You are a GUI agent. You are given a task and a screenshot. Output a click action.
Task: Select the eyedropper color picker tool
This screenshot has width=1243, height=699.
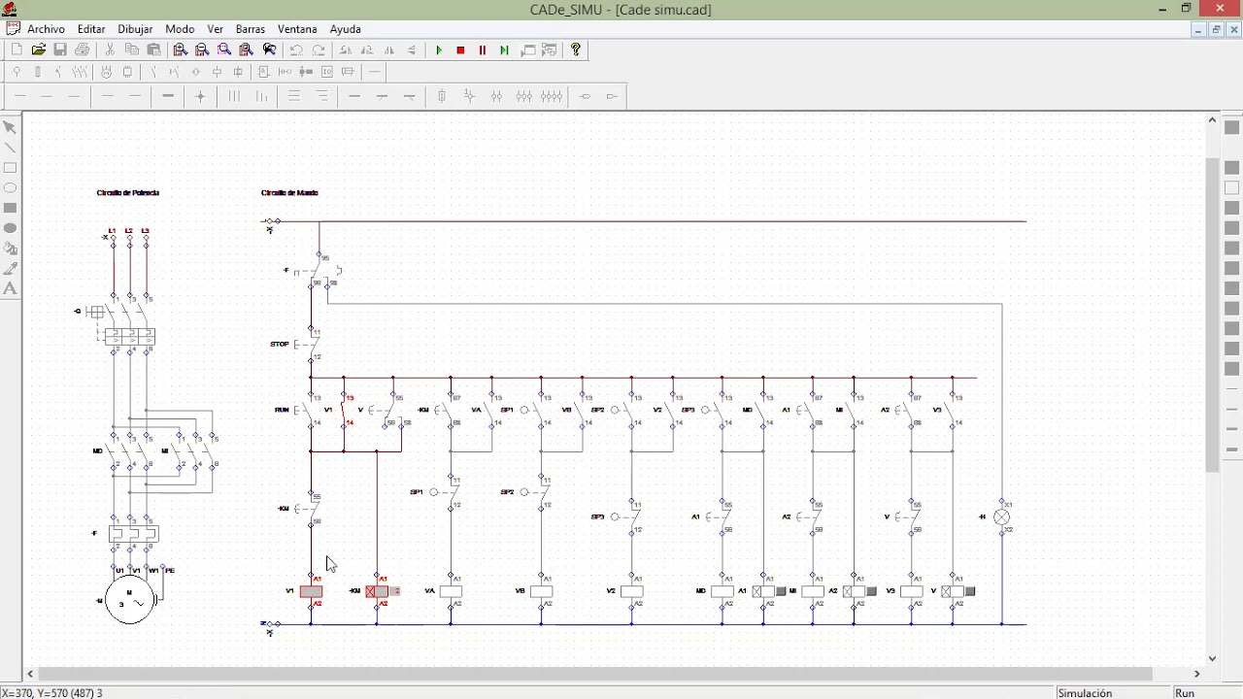point(11,269)
